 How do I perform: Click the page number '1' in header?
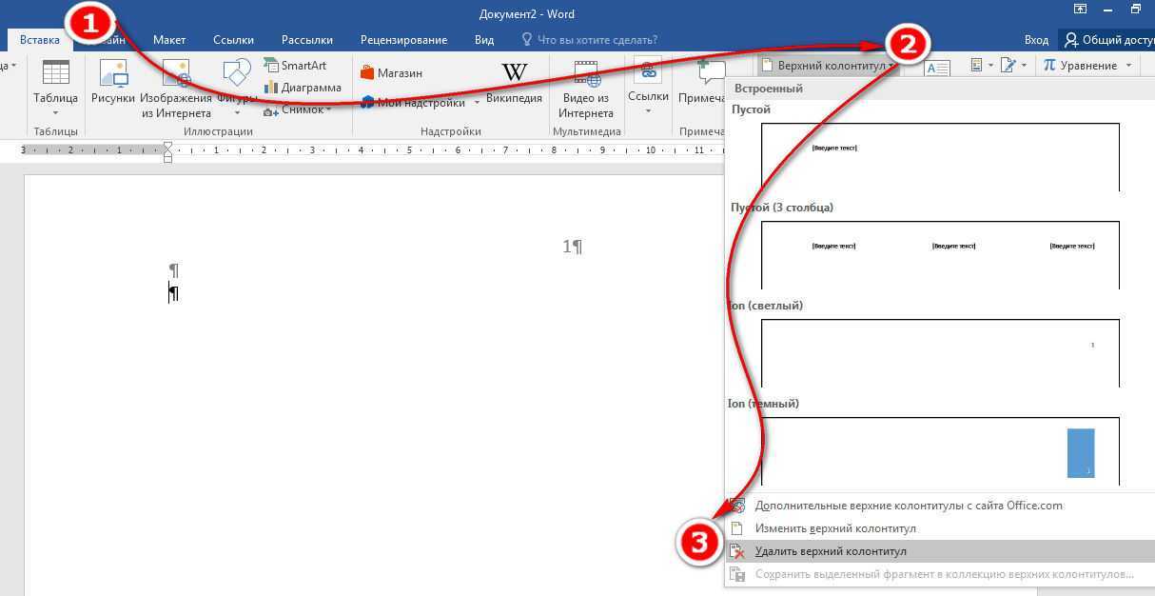pyautogui.click(x=567, y=247)
